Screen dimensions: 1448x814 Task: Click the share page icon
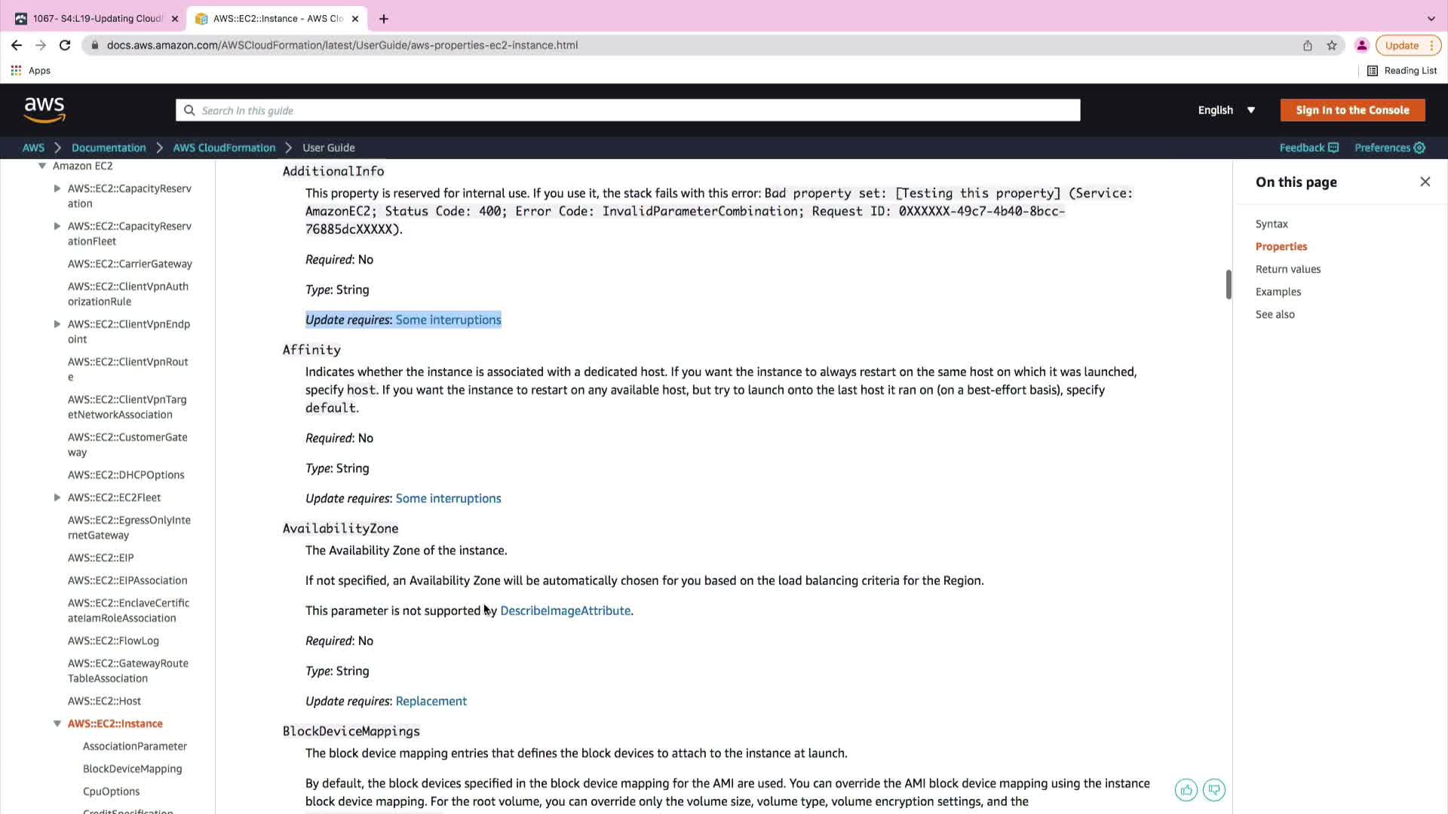pos(1308,45)
